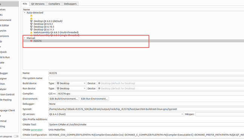The height and width of the screenshot is (139, 244).
Task: Click Edit Build Environment button
Action: click(64, 99)
